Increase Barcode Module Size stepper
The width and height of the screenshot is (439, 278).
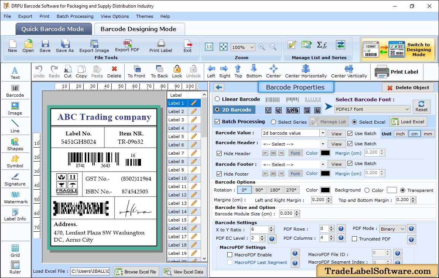(297, 212)
